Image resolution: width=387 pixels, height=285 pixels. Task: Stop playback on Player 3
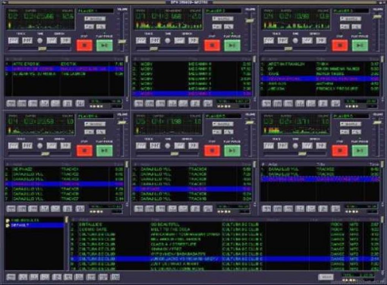[x=340, y=46]
